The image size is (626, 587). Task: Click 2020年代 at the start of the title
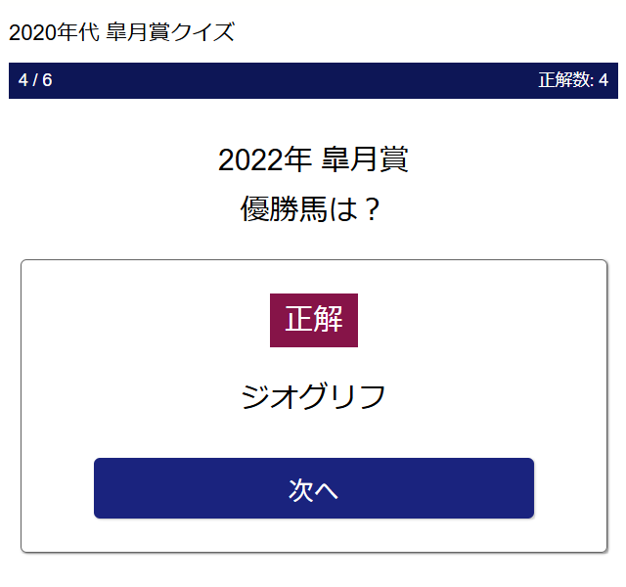(47, 31)
